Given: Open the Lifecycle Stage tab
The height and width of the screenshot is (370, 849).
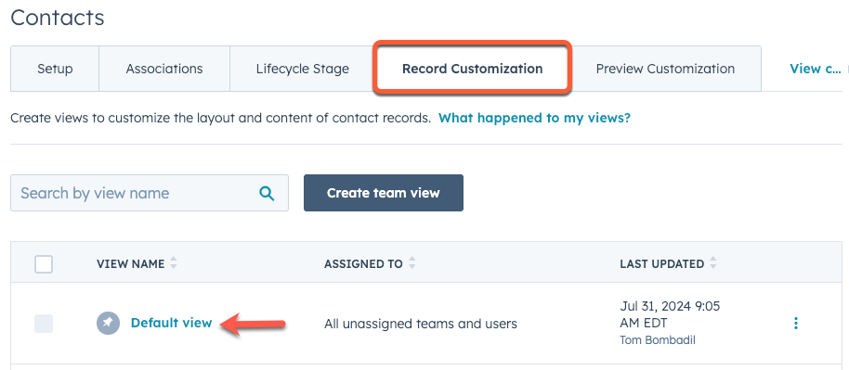Looking at the screenshot, I should (303, 69).
